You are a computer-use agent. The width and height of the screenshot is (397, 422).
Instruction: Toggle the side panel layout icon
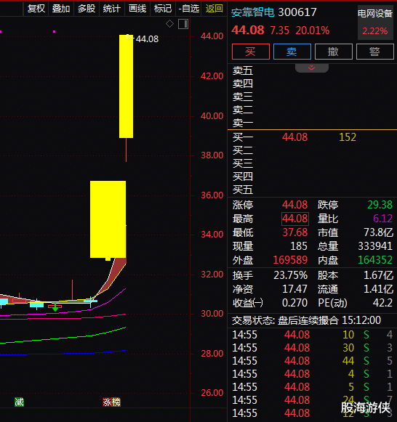click(x=183, y=24)
